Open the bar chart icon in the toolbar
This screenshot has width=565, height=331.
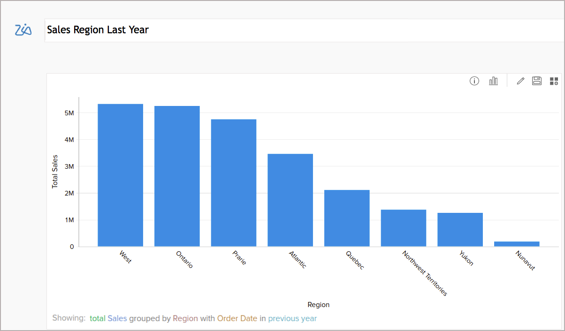pos(493,81)
